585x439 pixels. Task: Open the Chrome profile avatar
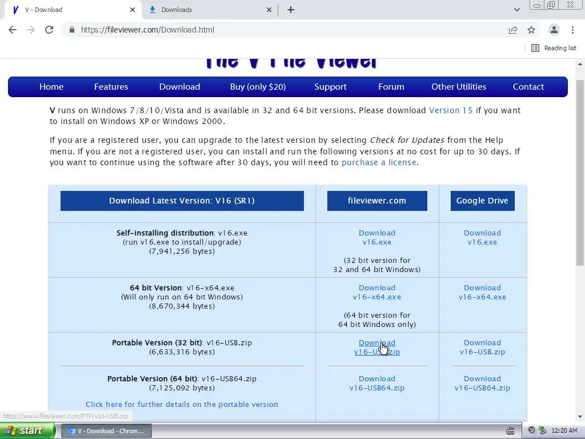click(x=554, y=30)
